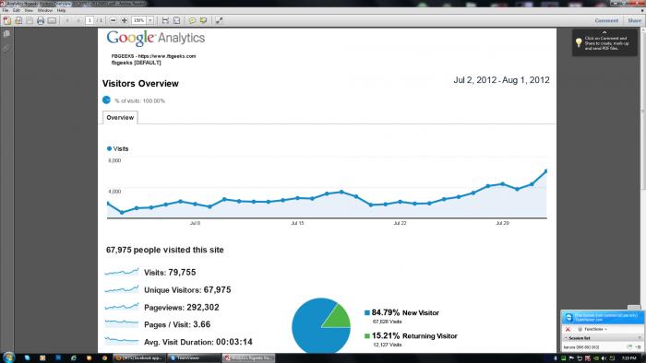Click the read mode expand icon
The height and width of the screenshot is (363, 646).
click(x=219, y=20)
